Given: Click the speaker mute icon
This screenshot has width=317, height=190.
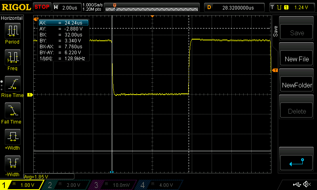Looking at the screenshot, I should coord(306,184).
